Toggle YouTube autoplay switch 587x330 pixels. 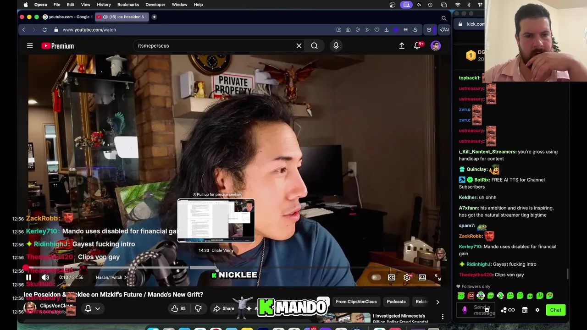click(x=376, y=277)
